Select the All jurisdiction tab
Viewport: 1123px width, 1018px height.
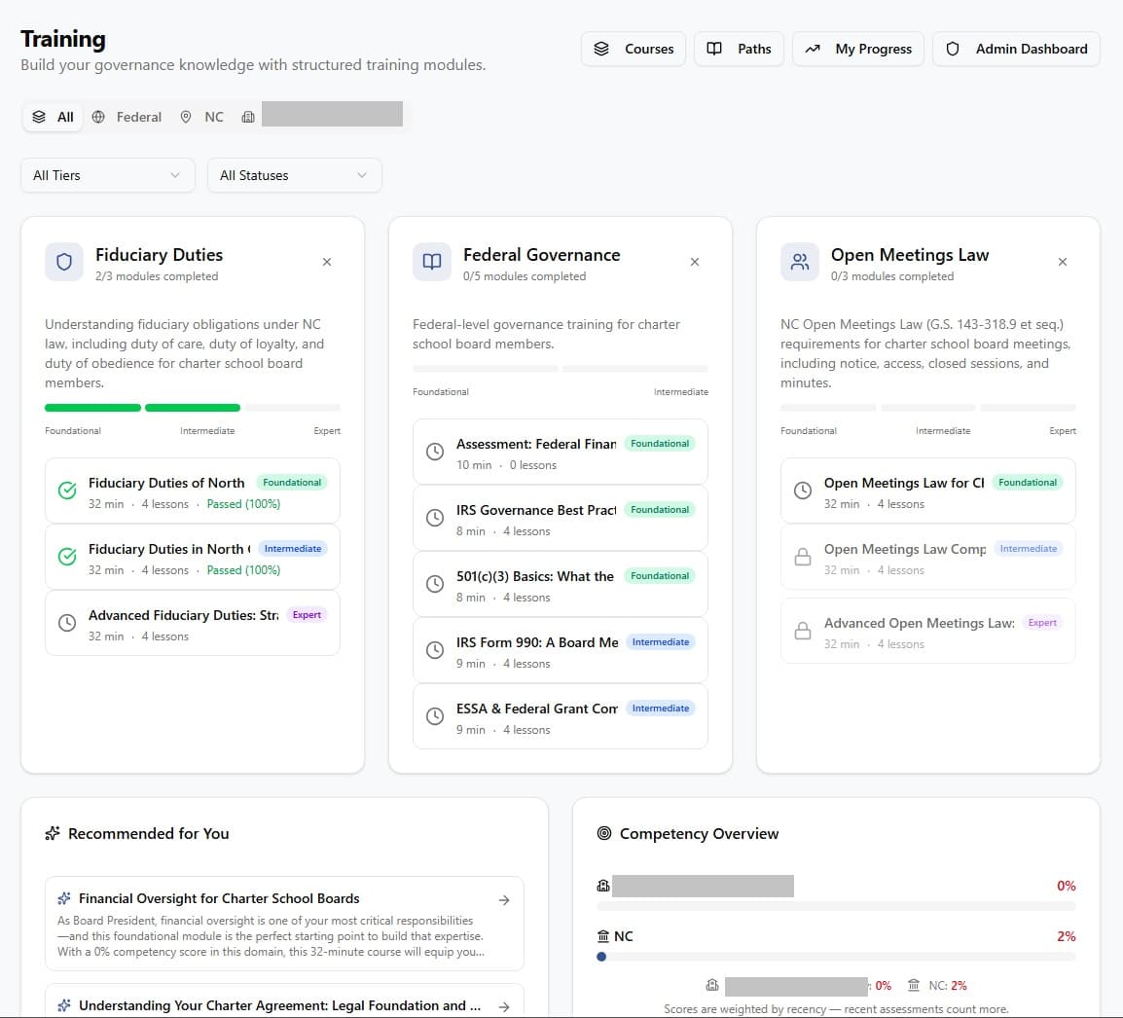(x=53, y=117)
